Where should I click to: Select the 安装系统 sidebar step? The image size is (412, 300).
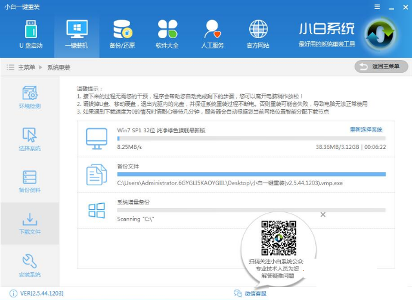30,265
